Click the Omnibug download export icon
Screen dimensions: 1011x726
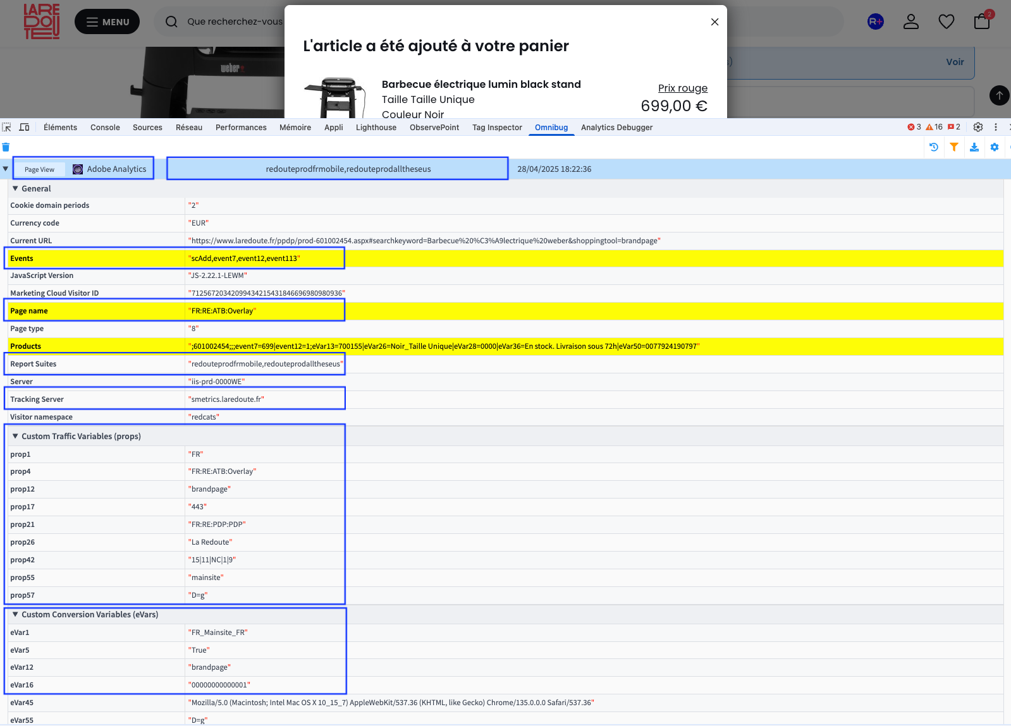coord(974,147)
